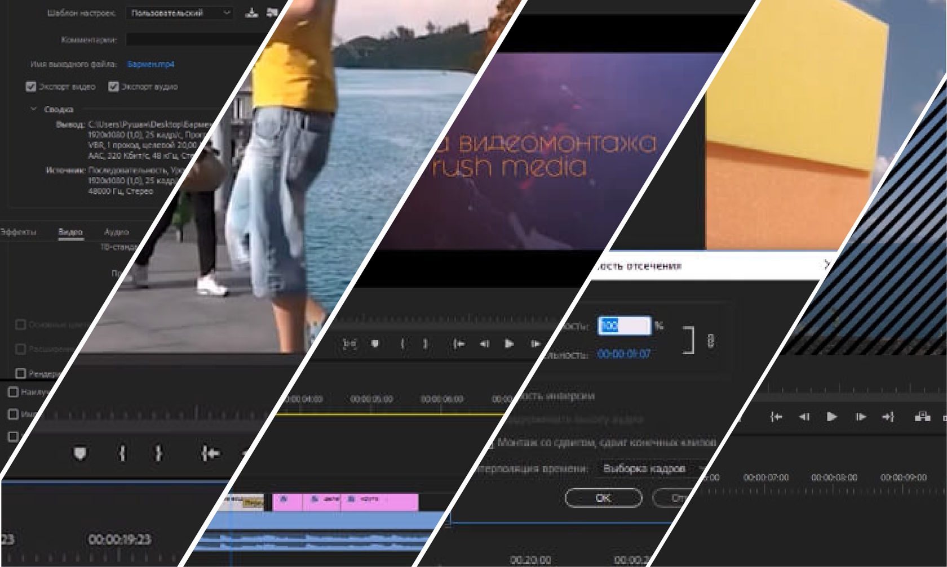947x567 pixels.
Task: Select the last pink clip on the timeline
Action: (379, 502)
